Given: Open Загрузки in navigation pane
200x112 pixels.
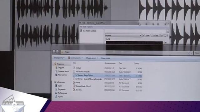Looking at the screenshot, I should tap(61, 68).
